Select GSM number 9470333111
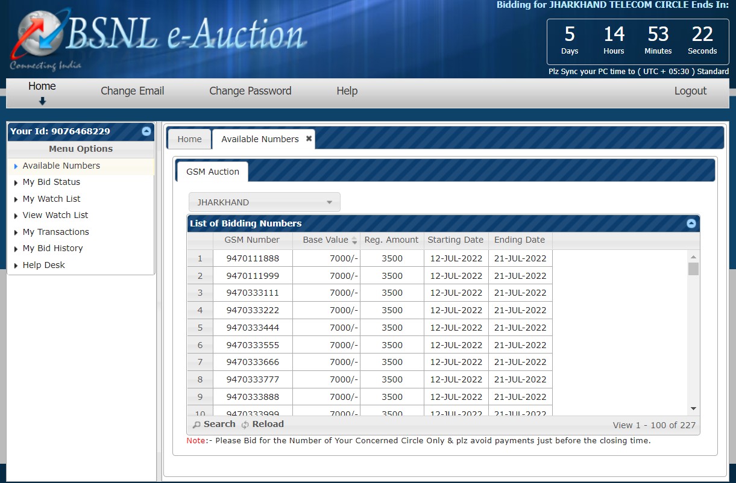This screenshot has height=483, width=736. click(x=253, y=293)
